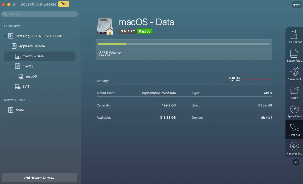This screenshot has width=303, height=184.
Task: Click the S.M.A.R.T label
Action: (x=128, y=31)
